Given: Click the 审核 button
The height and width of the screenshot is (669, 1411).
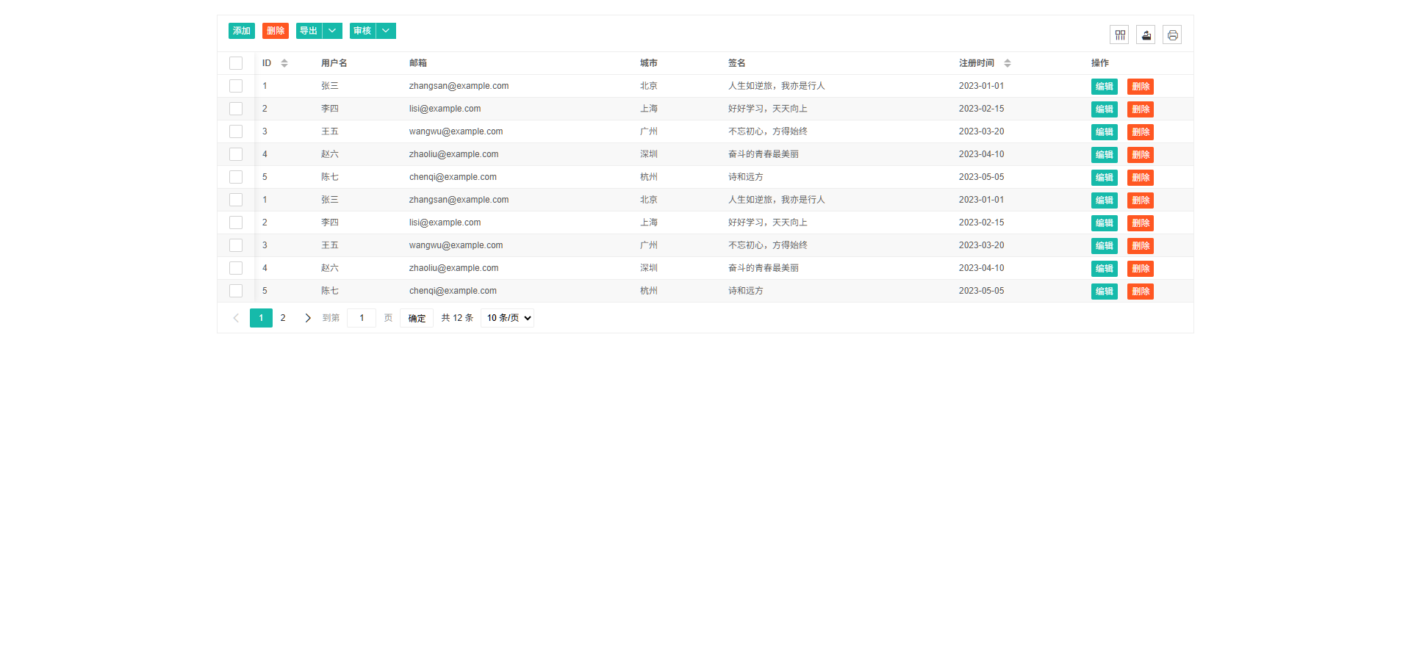Looking at the screenshot, I should [x=362, y=31].
